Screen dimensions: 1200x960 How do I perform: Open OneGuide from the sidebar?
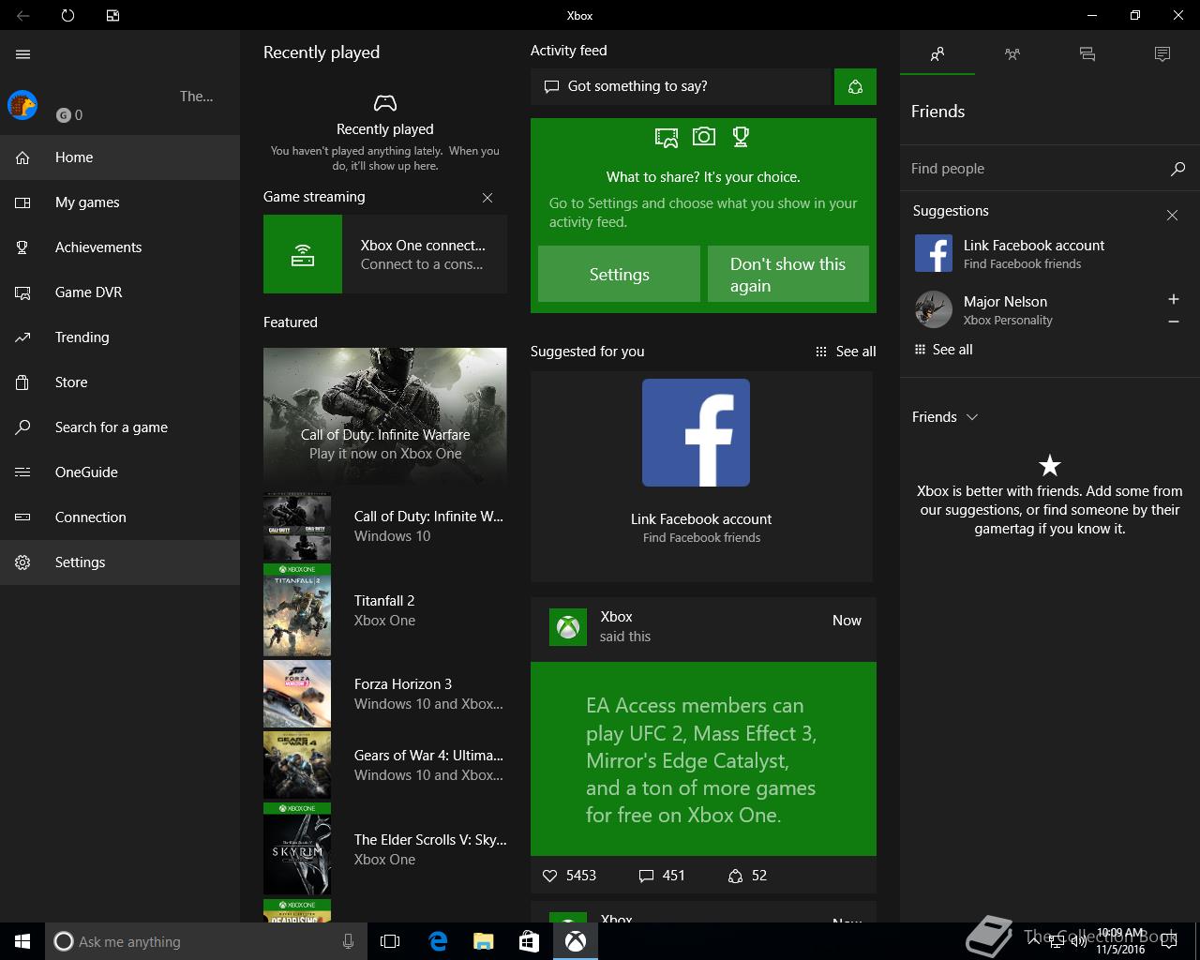click(120, 472)
